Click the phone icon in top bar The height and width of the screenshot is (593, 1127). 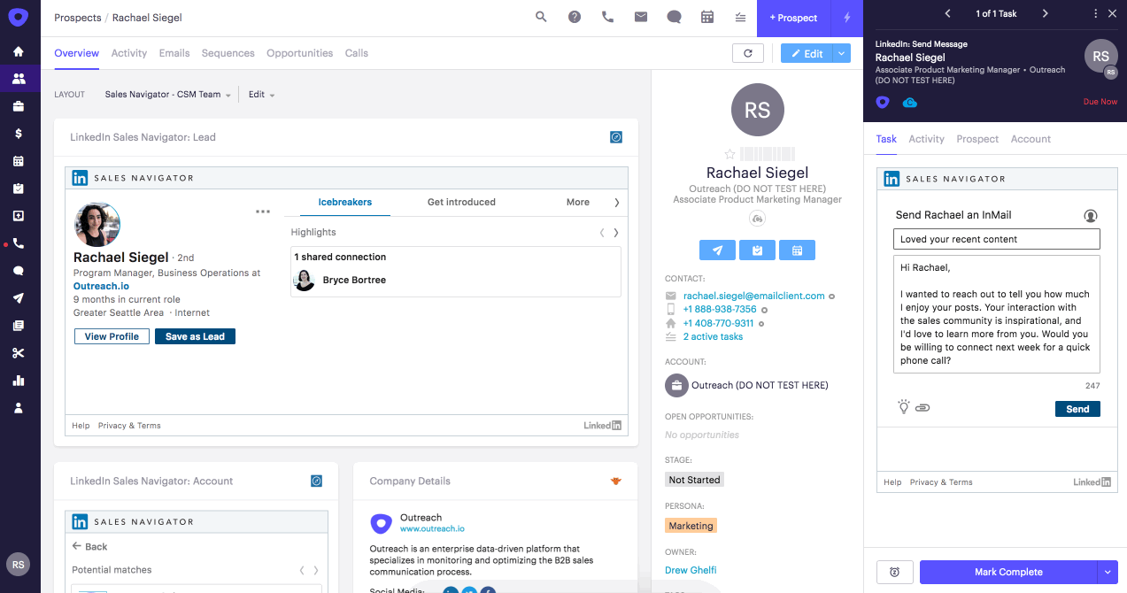pyautogui.click(x=607, y=17)
